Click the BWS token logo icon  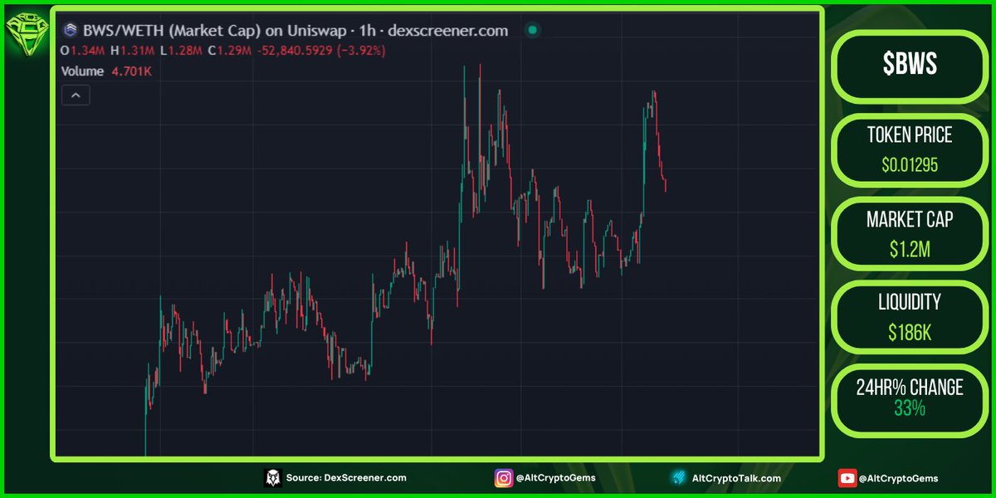point(70,31)
